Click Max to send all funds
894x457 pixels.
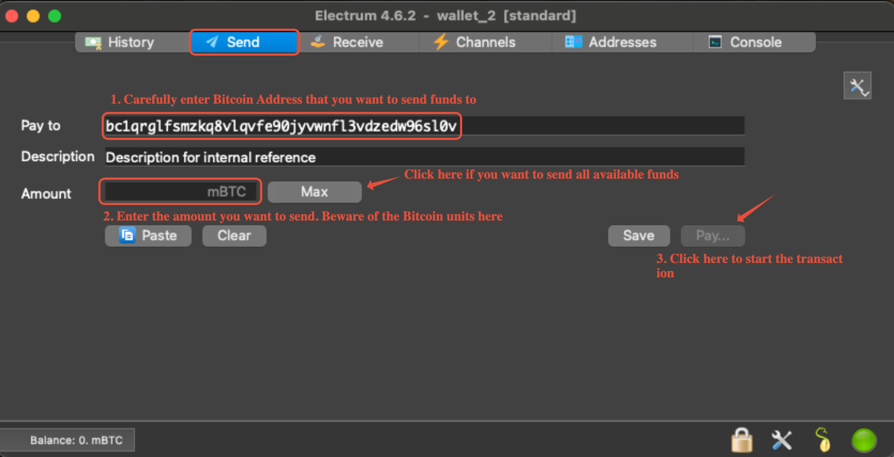315,192
